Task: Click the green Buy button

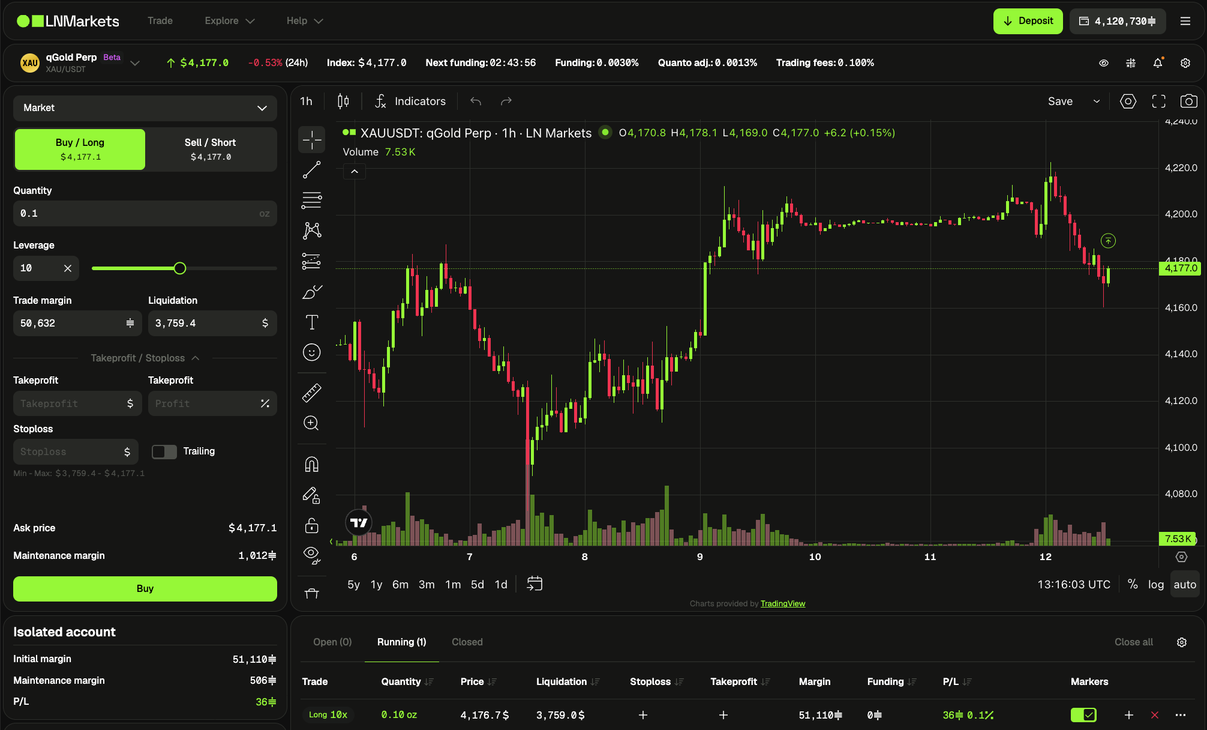Action: coord(145,588)
